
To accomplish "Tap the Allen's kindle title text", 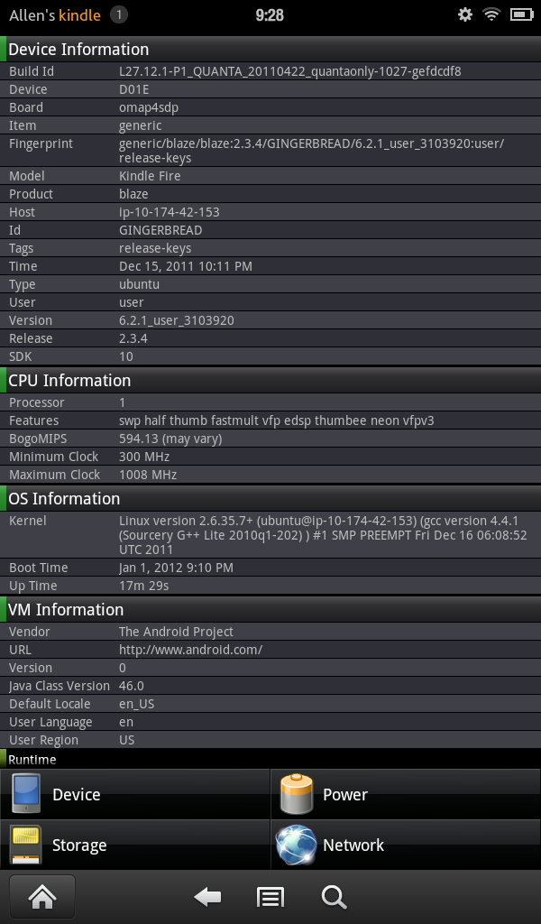I will coord(54,14).
